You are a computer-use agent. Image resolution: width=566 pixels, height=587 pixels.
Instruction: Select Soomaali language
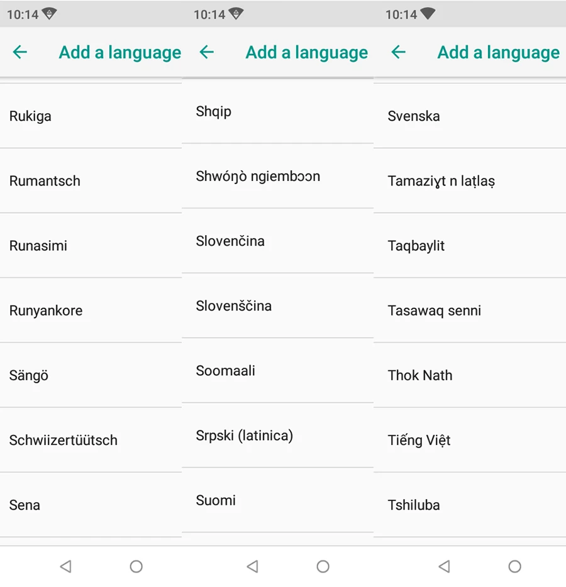coord(277,370)
